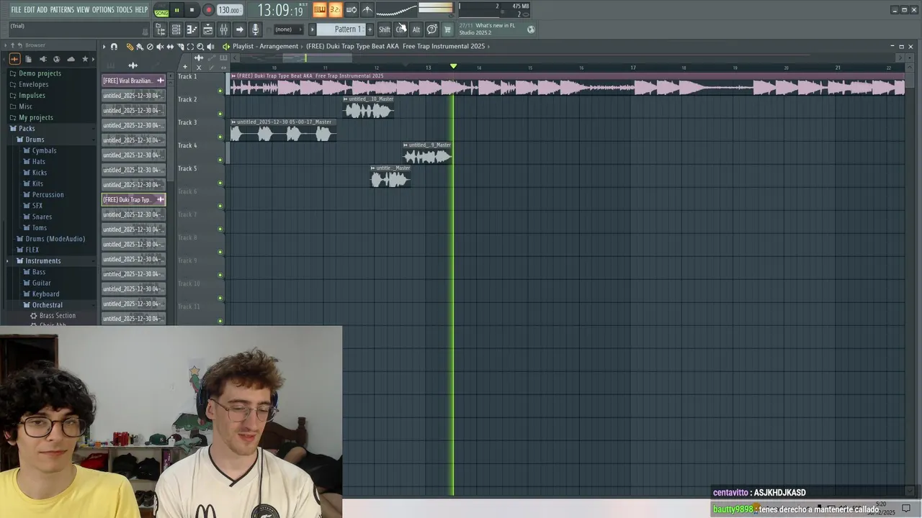Open the (none) snap dropdown
This screenshot has width=922, height=518.
pos(289,29)
